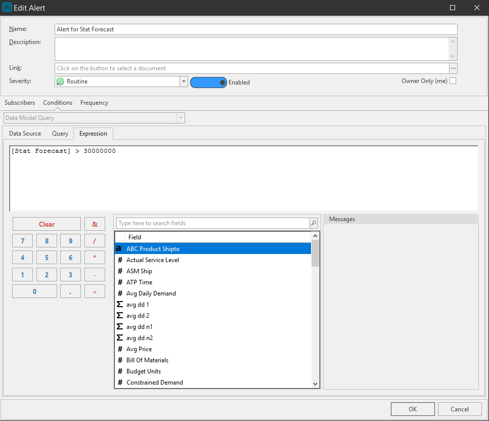Open the Data Model Query dropdown
The image size is (489, 421).
[x=181, y=118]
